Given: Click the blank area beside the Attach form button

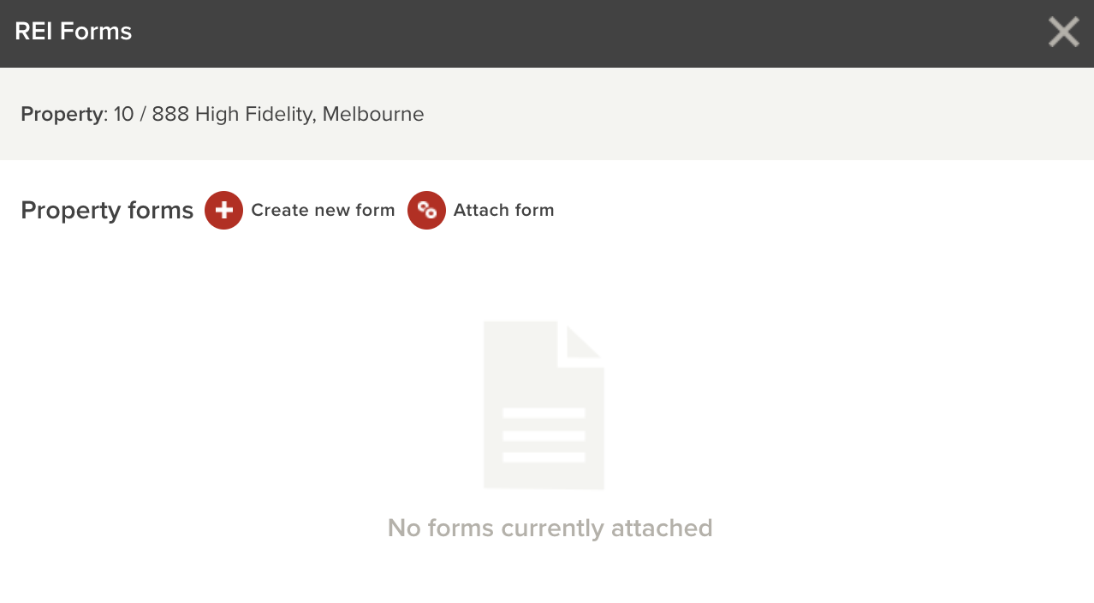Looking at the screenshot, I should [822, 210].
